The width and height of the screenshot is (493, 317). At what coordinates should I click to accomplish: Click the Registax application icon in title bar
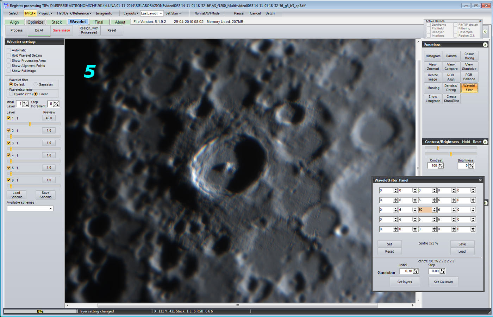[x=6, y=6]
